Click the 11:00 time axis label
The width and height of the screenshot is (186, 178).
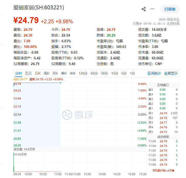(x=58, y=174)
